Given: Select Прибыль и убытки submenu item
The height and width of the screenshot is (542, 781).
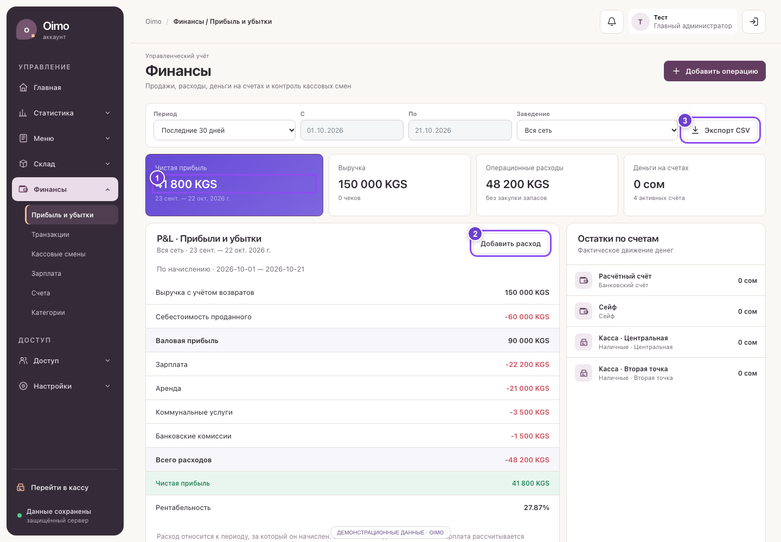Looking at the screenshot, I should point(72,215).
